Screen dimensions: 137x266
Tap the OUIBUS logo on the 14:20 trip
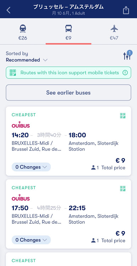[21, 125]
